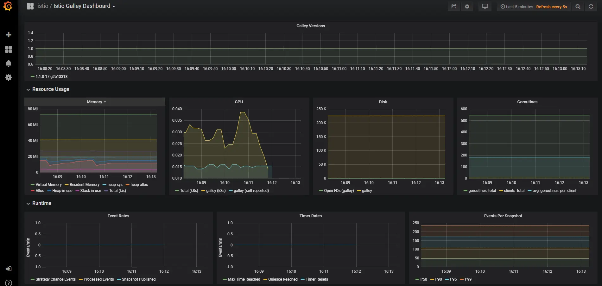The image size is (602, 286).
Task: Toggle Timer Resets series
Action: tap(317, 279)
